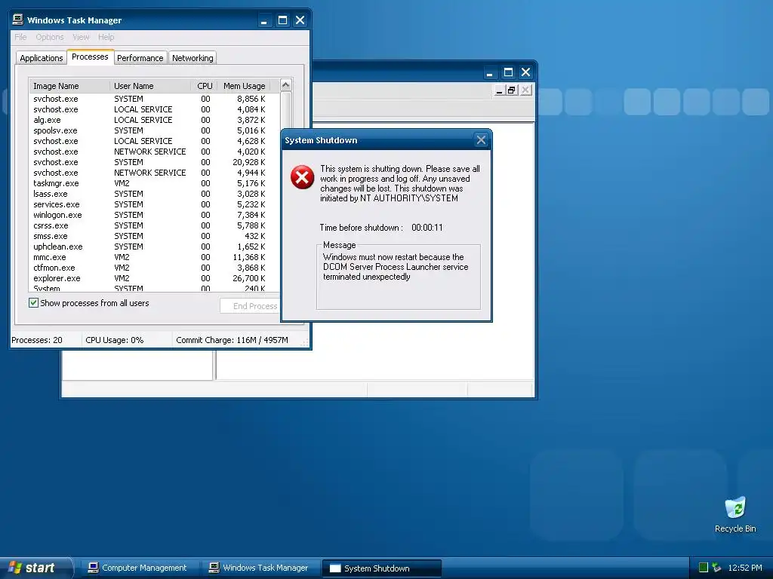773x579 pixels.
Task: Open the Options menu in Task Manager
Action: [49, 37]
